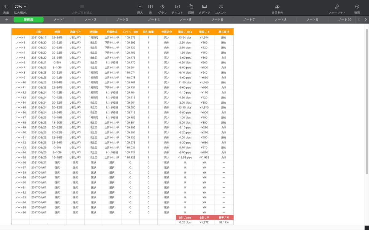Click the カテゴリを追加 toolbar icon
Viewport: 369px width, 230px height.
point(82,6)
